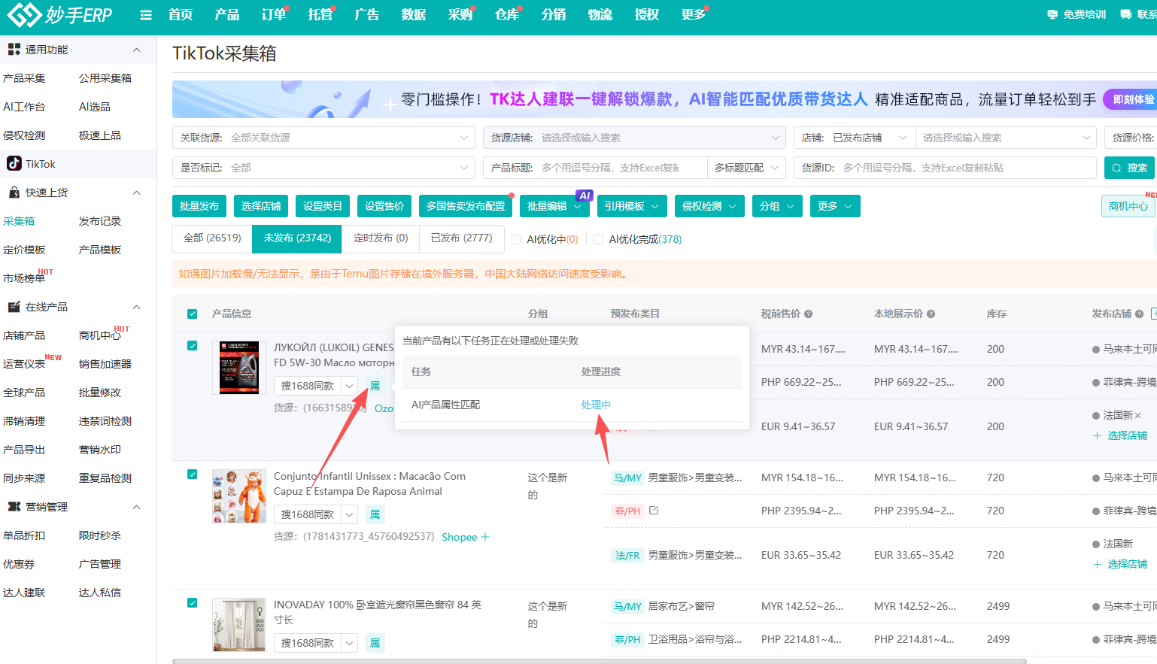The height and width of the screenshot is (664, 1157).
Task: Click the edit icon beside 菲/PH tag
Action: (654, 511)
